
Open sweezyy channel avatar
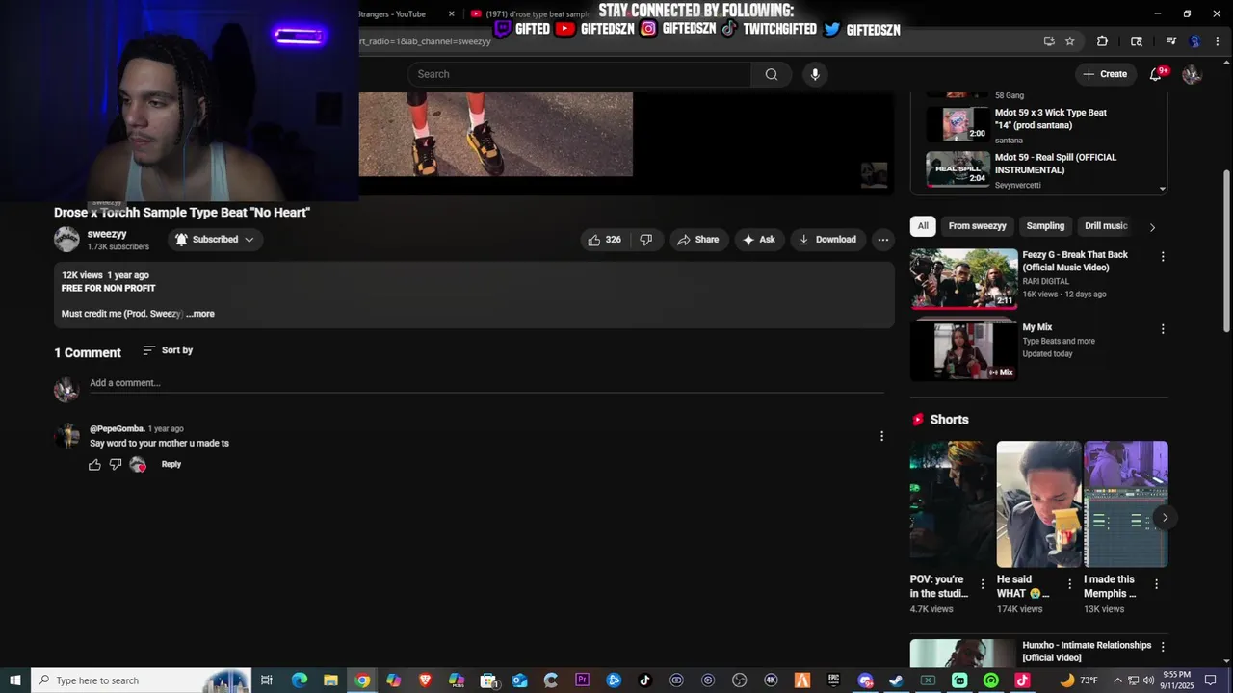pyautogui.click(x=66, y=240)
